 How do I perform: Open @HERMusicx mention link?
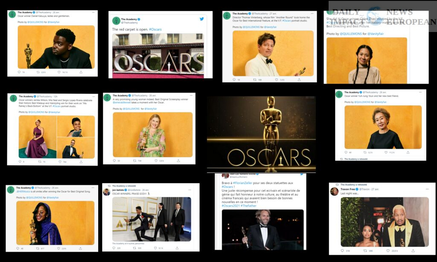pyautogui.click(x=23, y=192)
